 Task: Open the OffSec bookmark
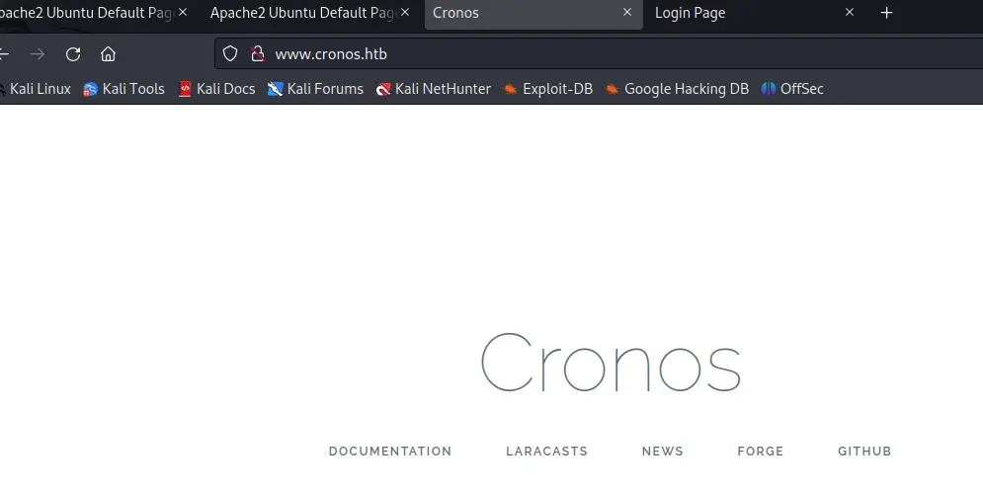point(792,89)
